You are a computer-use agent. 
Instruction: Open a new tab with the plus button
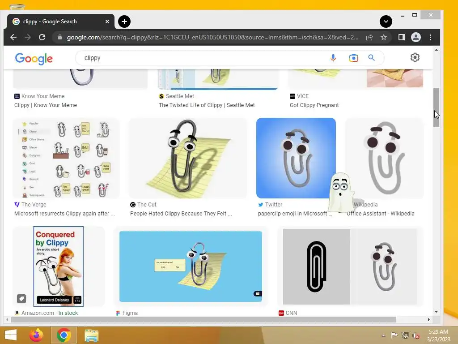124,21
